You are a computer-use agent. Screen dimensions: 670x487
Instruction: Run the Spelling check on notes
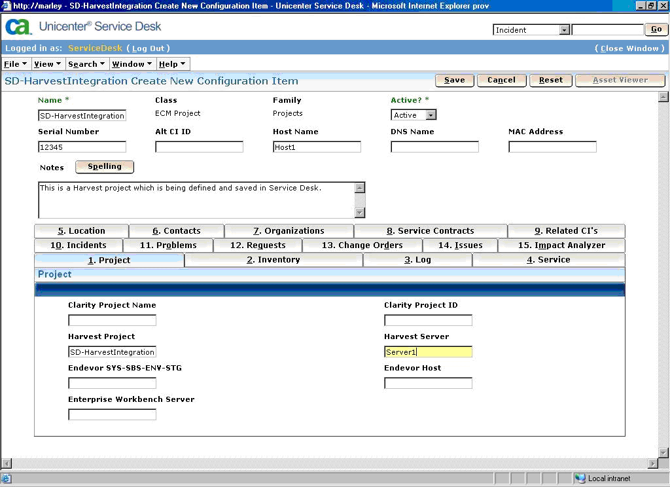point(105,167)
